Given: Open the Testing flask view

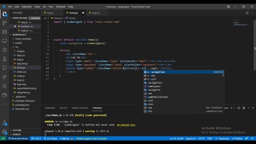Looking at the screenshot, I should tap(4, 59).
